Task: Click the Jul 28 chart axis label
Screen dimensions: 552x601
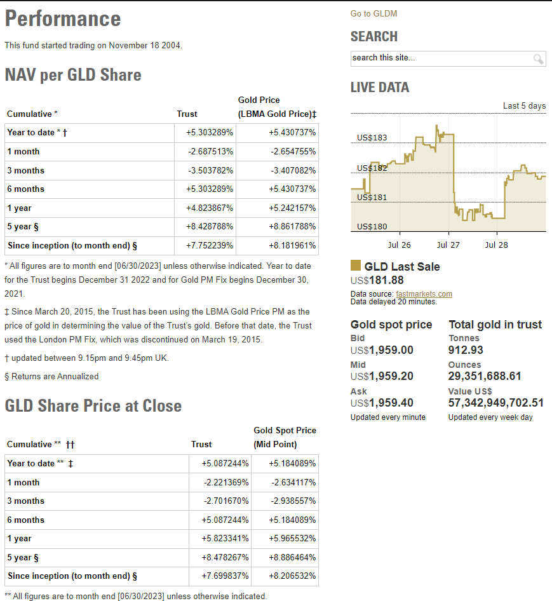Action: [x=496, y=245]
